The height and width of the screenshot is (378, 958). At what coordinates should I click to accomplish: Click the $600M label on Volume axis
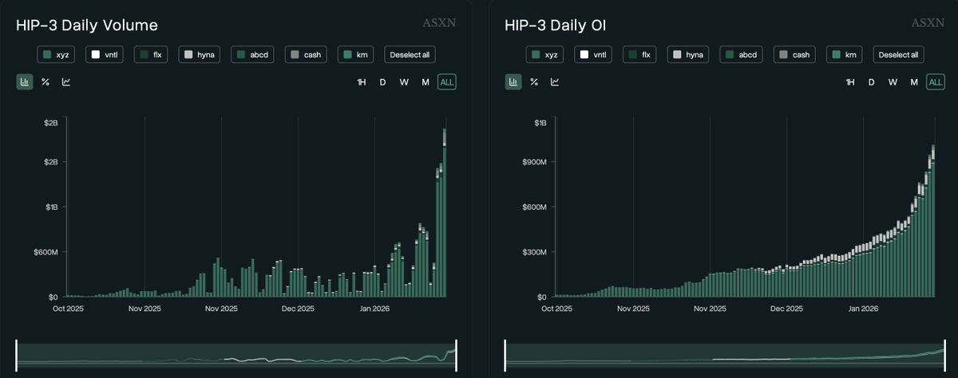tap(46, 252)
